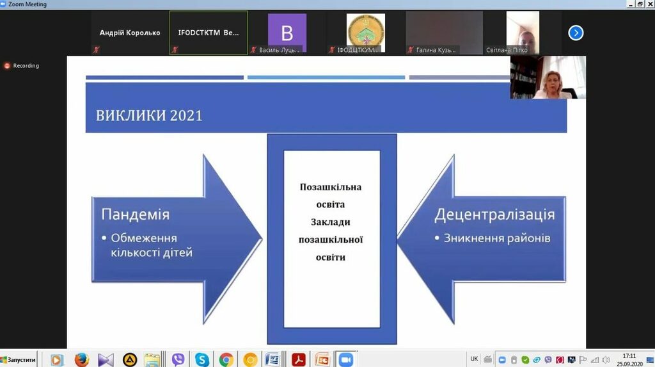Open Skype from the taskbar
This screenshot has height=367, width=655.
click(x=201, y=359)
